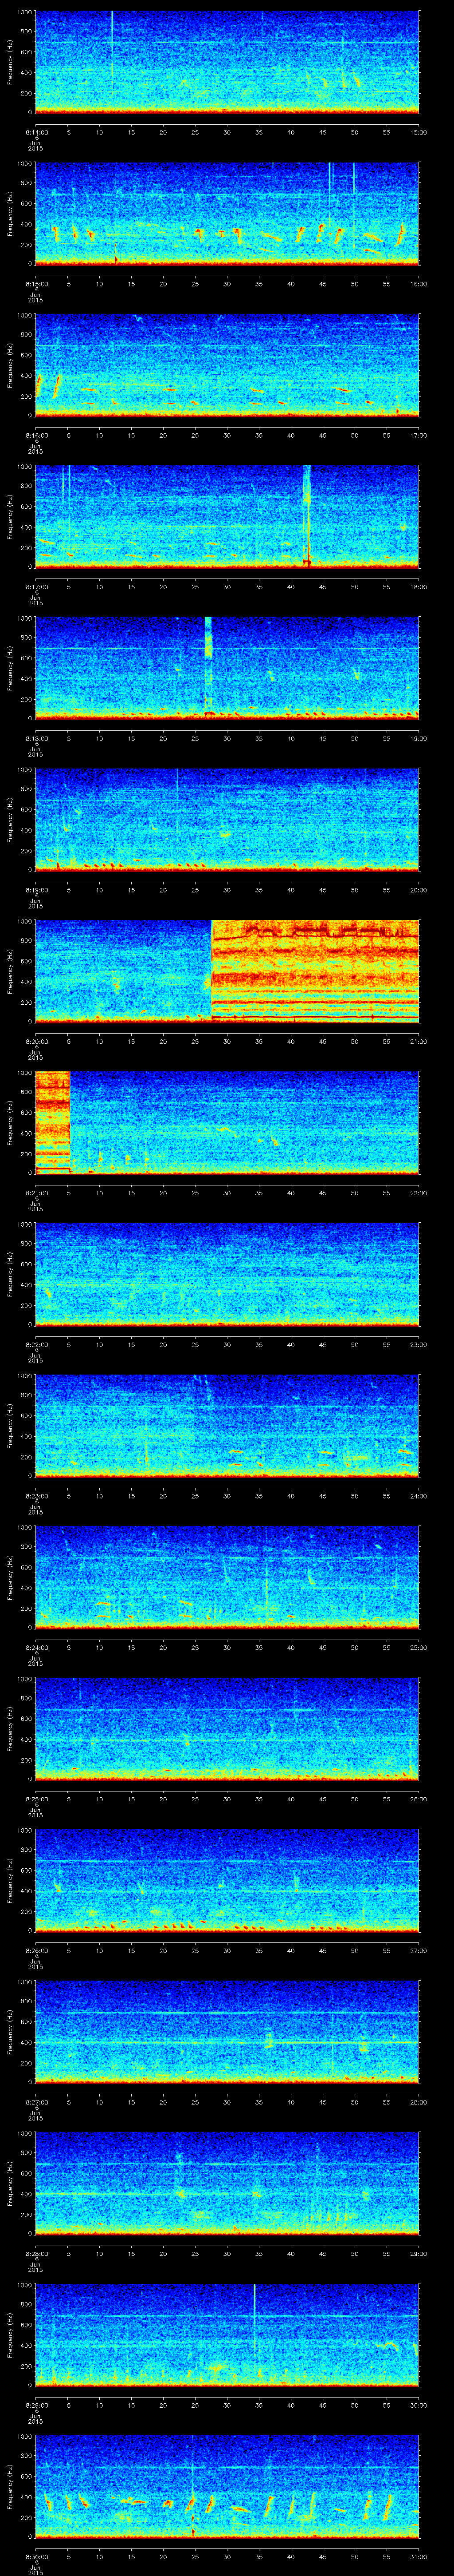Viewport: 454px width, 2576px height.
Task: Click the 8:24:00 start time label
Action: [x=36, y=1647]
